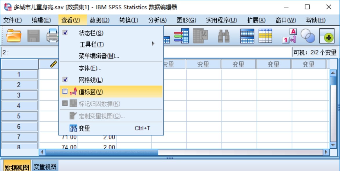The image size is (340, 171).
Task: Select row header 2
Action: pyautogui.click(x=19, y=85)
